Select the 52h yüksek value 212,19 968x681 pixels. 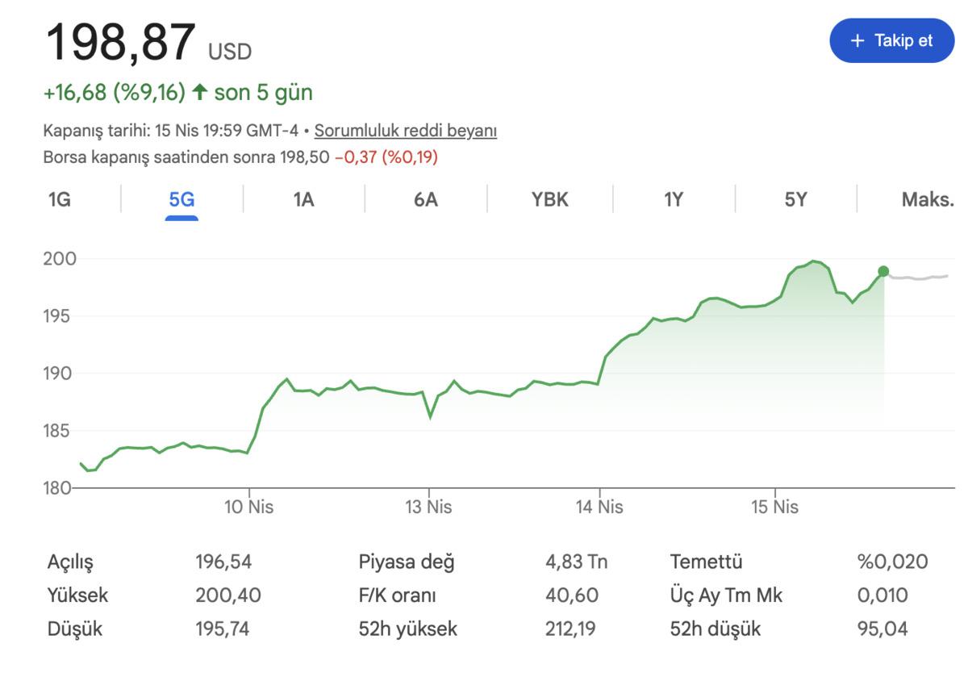(570, 629)
